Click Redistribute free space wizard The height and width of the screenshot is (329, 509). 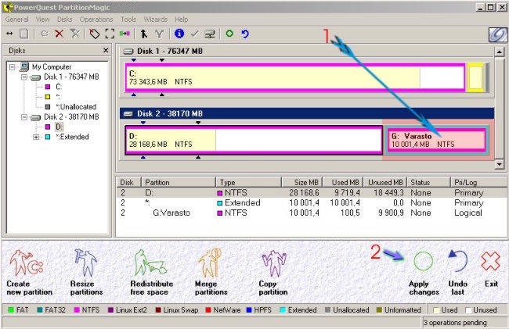pyautogui.click(x=151, y=273)
